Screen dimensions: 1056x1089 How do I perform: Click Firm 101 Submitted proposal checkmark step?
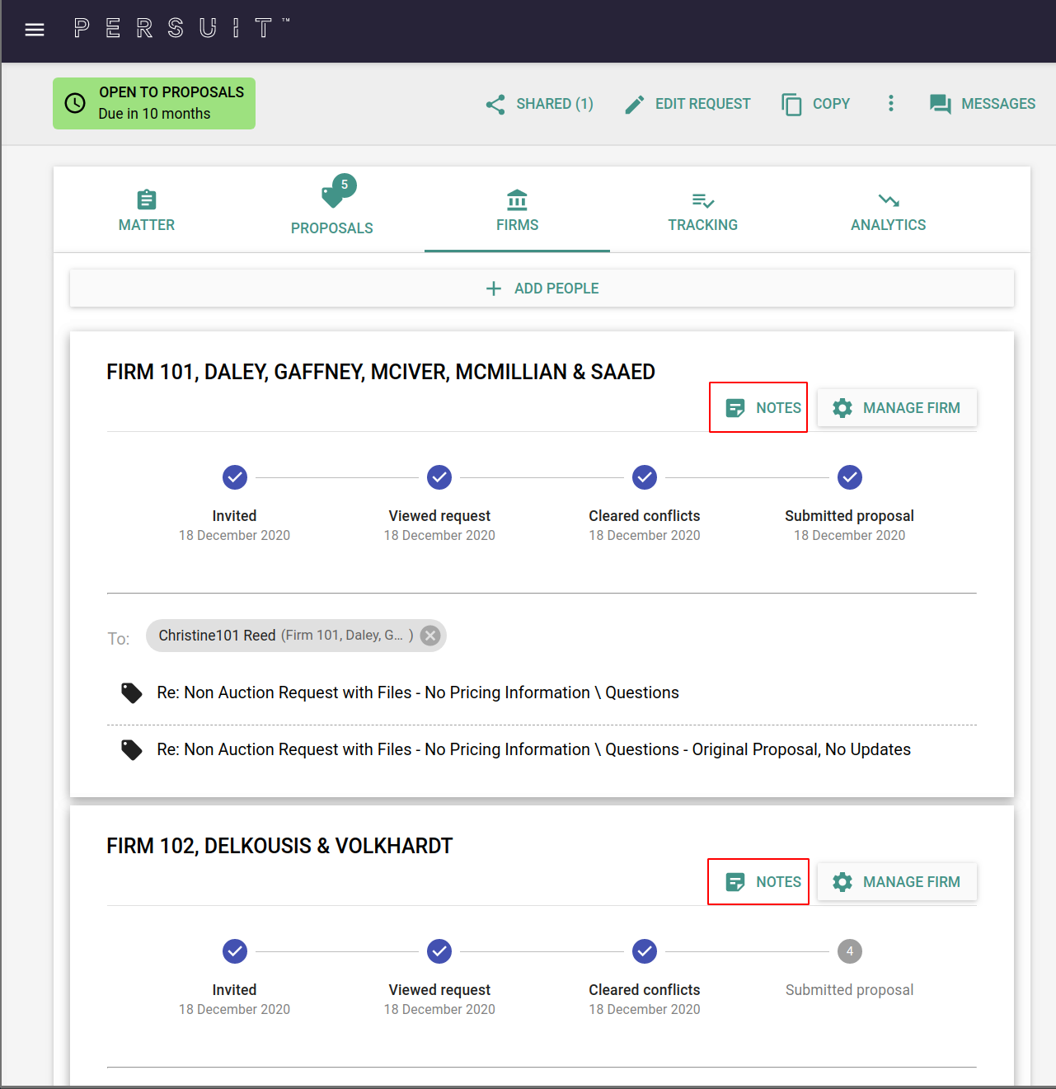[x=850, y=477]
